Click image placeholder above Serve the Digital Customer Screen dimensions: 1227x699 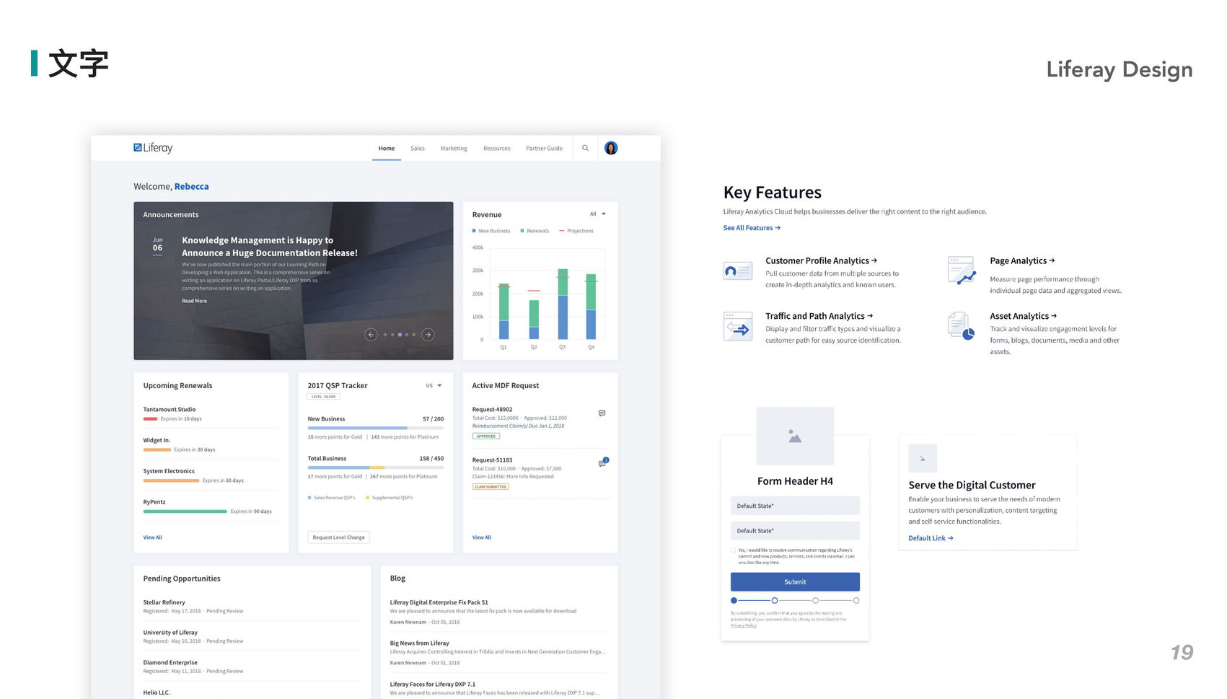click(923, 458)
